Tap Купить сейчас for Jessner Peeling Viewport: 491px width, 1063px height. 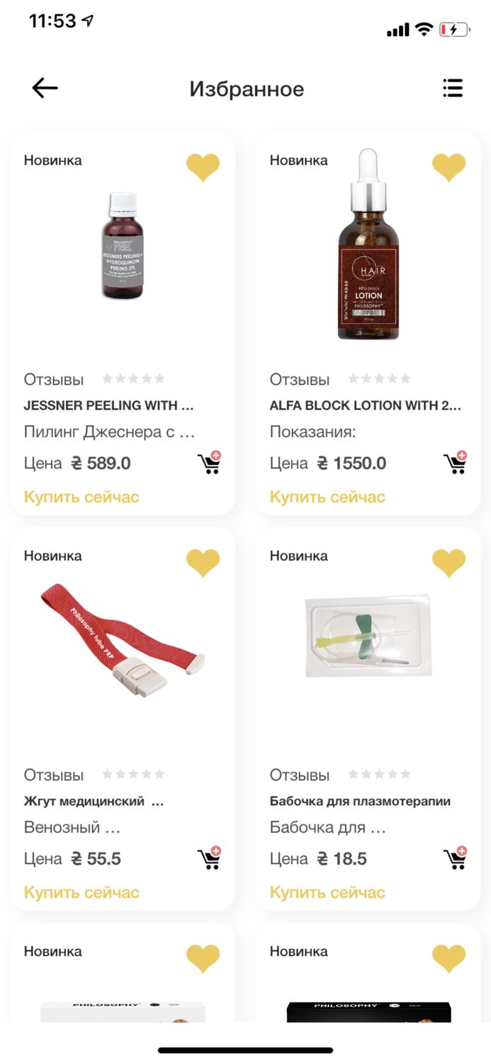coord(81,497)
